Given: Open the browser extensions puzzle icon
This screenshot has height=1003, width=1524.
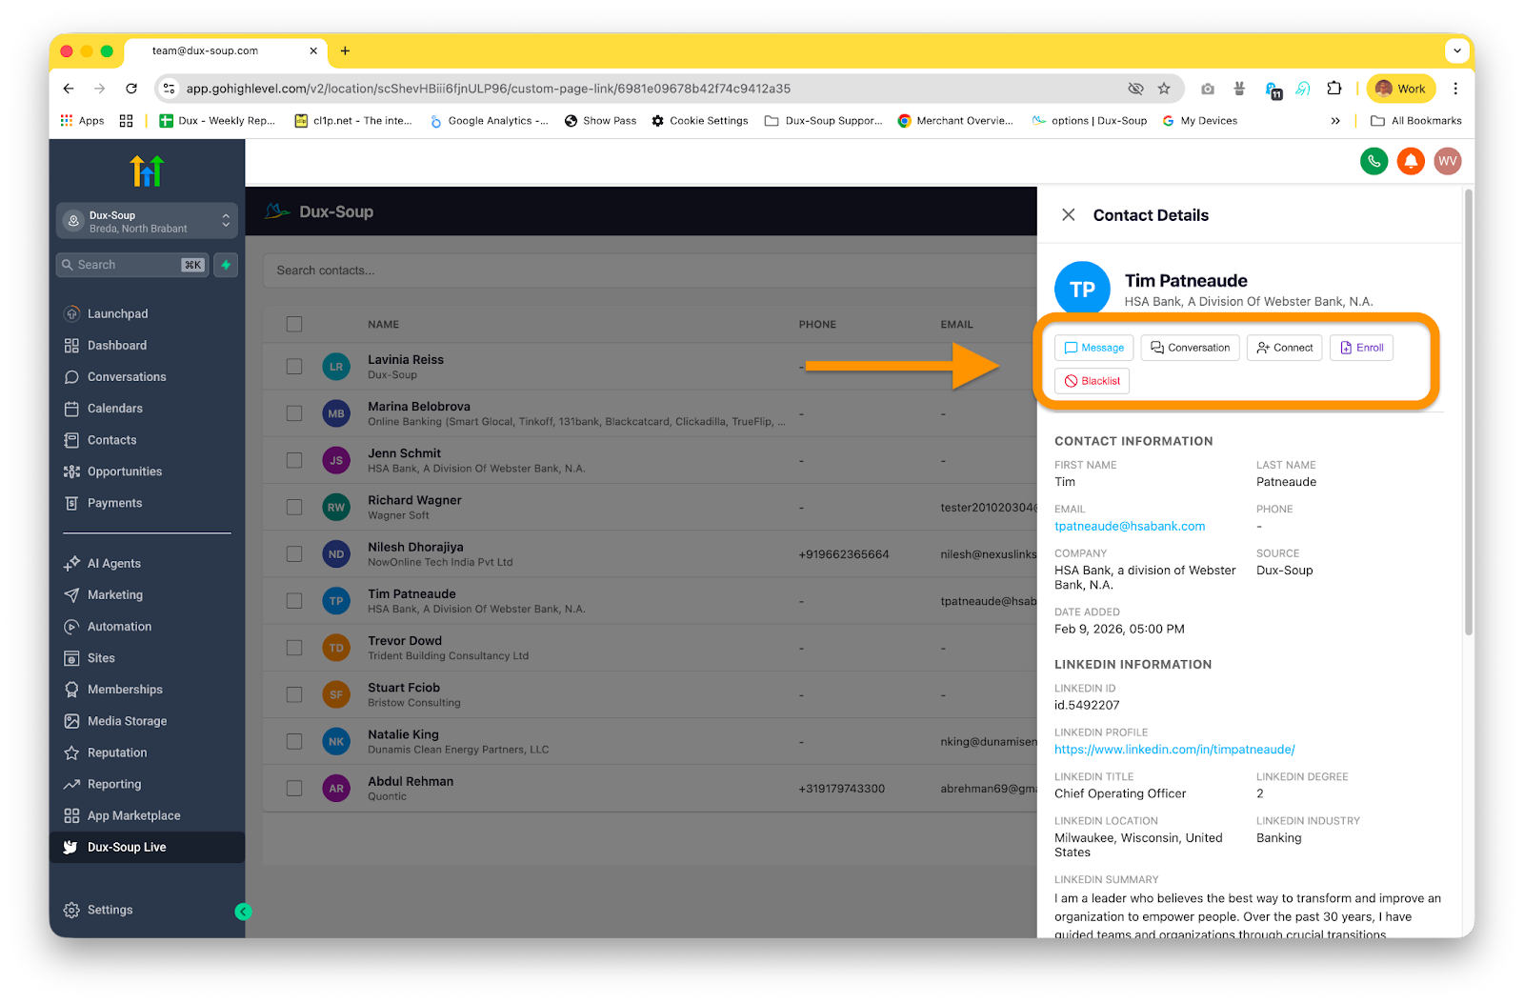Looking at the screenshot, I should 1334,89.
